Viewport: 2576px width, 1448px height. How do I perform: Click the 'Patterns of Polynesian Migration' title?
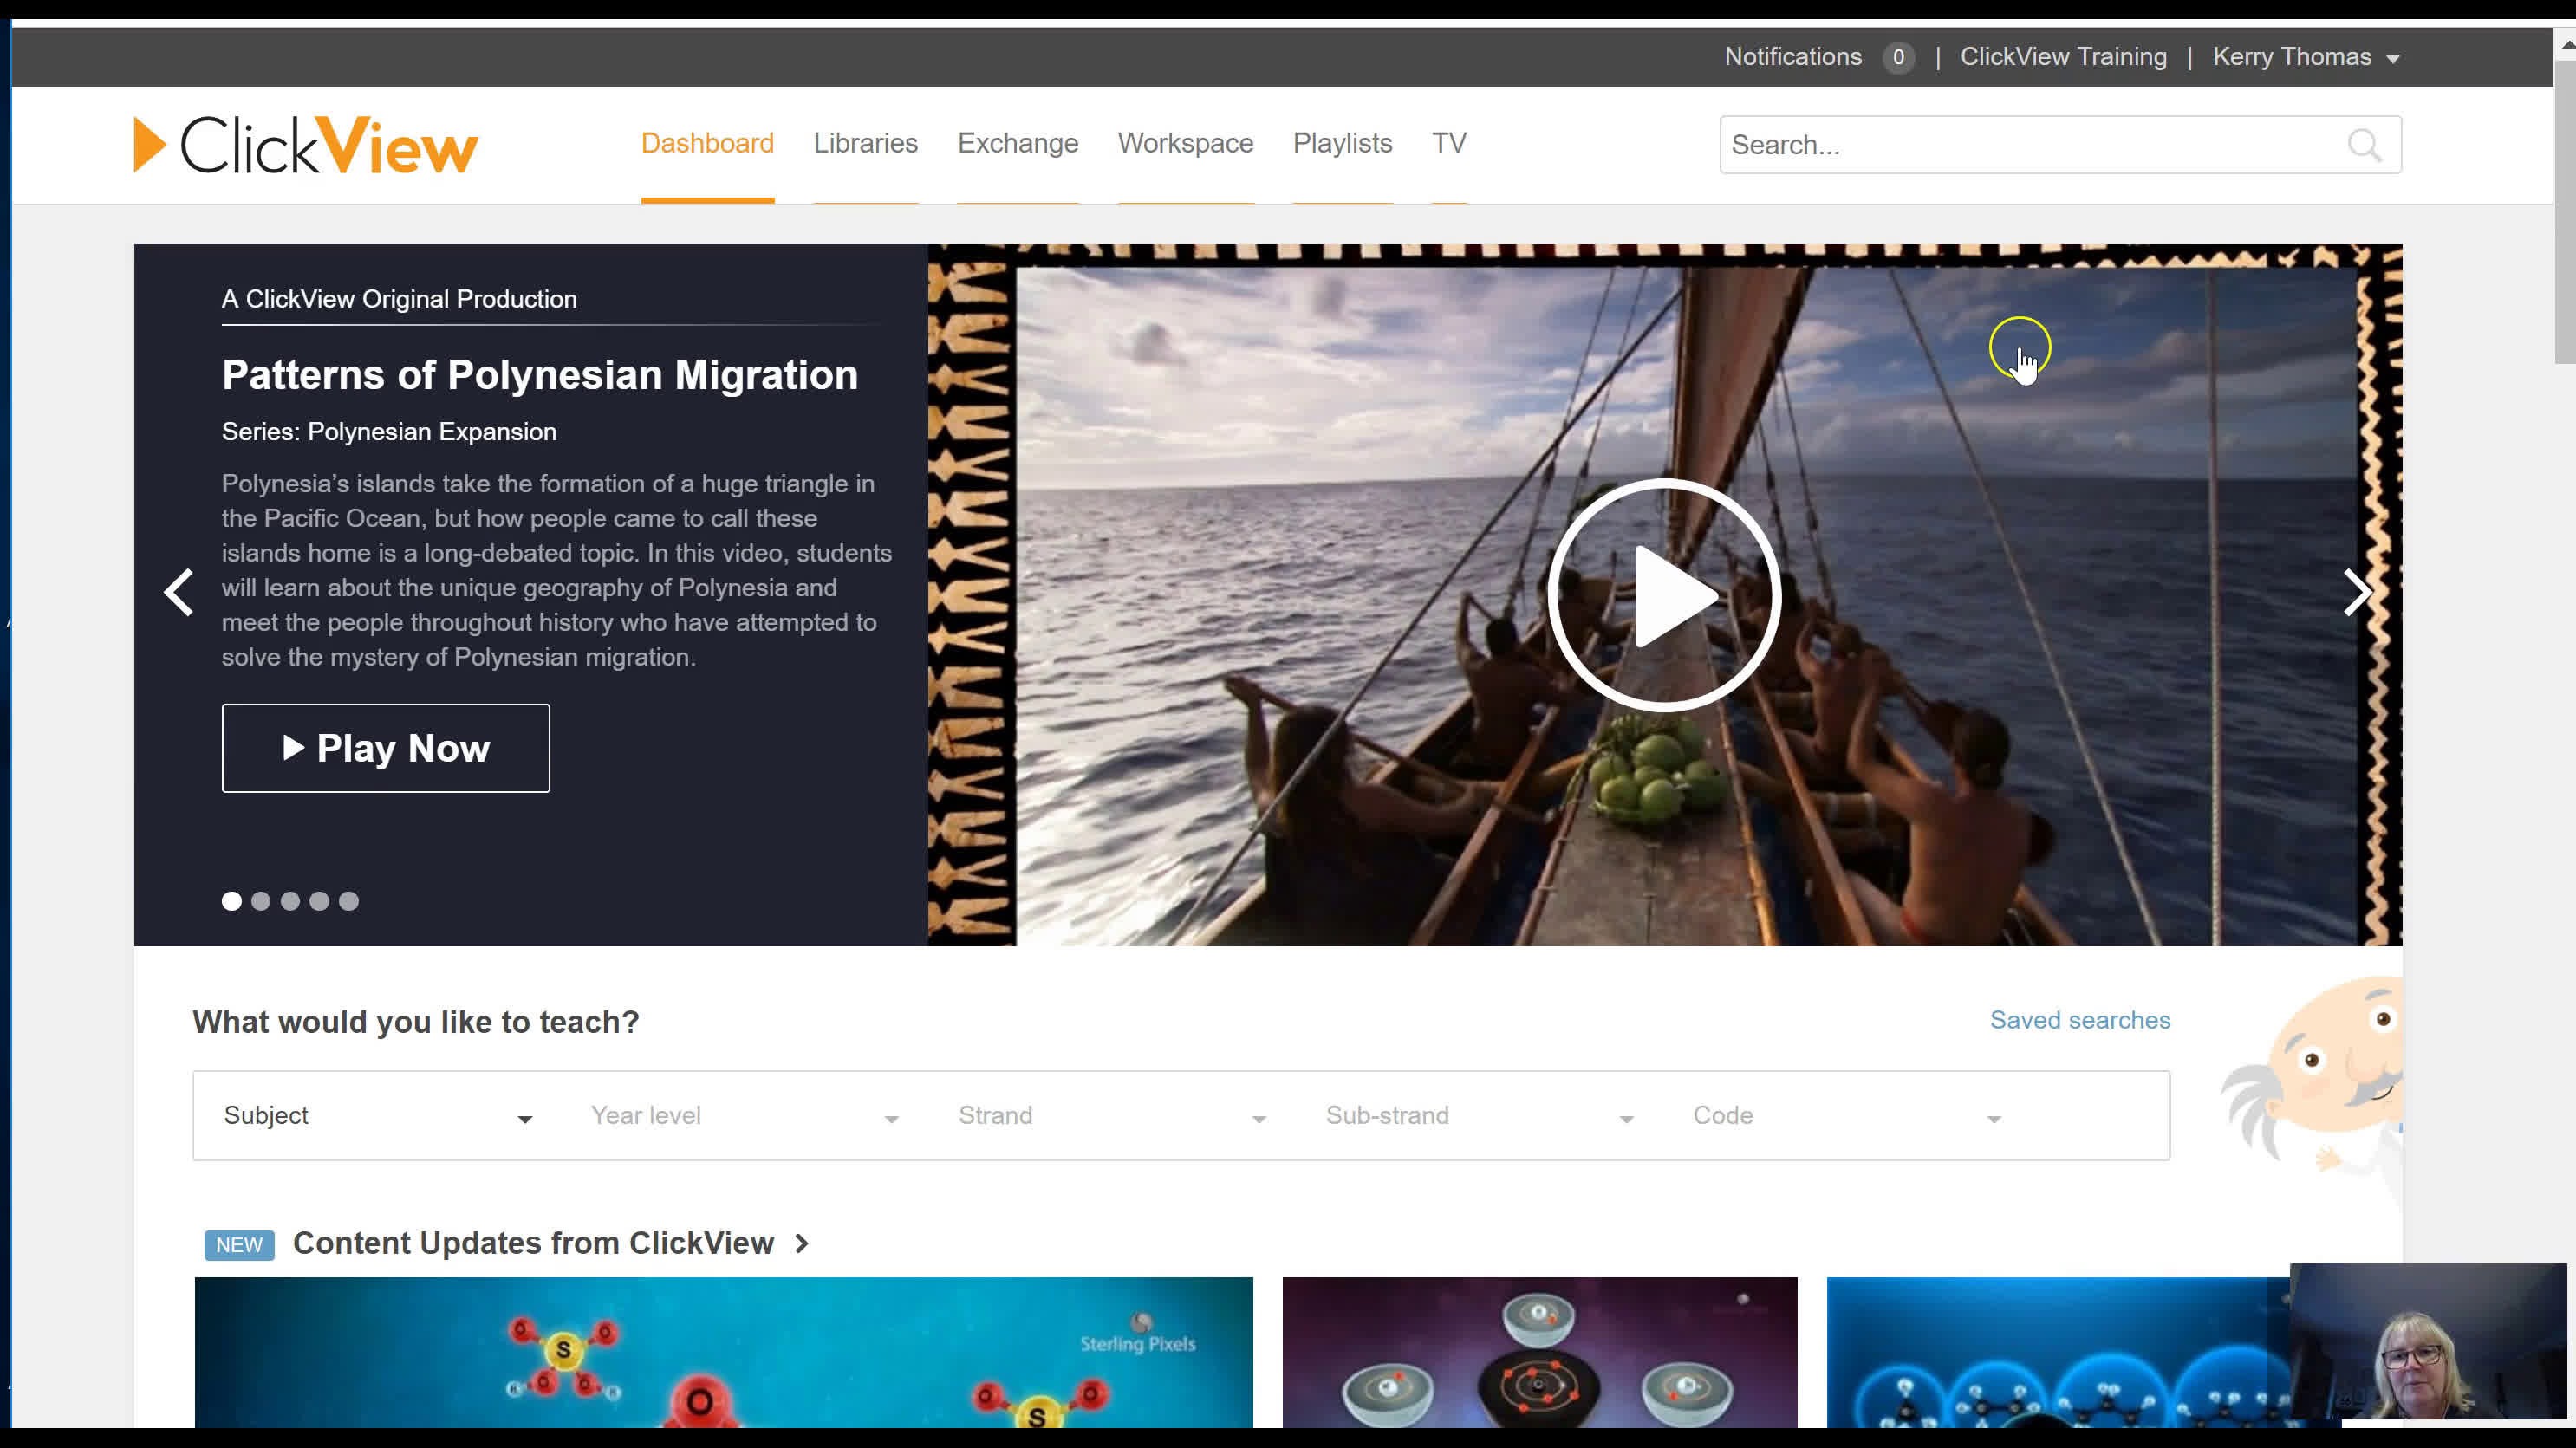point(540,375)
